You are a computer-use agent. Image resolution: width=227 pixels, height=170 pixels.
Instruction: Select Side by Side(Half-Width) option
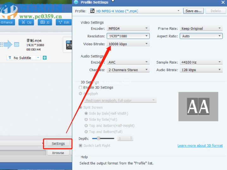click(x=86, y=114)
